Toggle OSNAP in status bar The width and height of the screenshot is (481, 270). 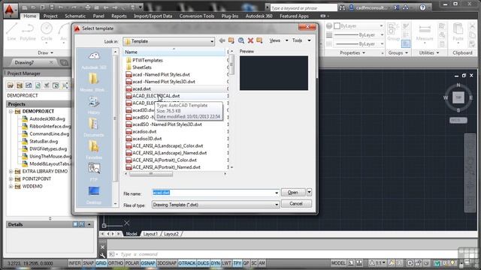pyautogui.click(x=148, y=263)
